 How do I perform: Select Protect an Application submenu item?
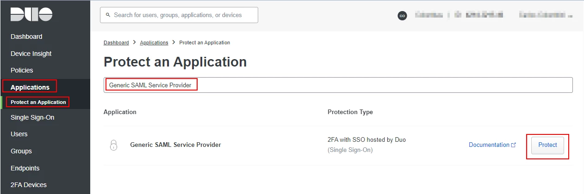(38, 102)
